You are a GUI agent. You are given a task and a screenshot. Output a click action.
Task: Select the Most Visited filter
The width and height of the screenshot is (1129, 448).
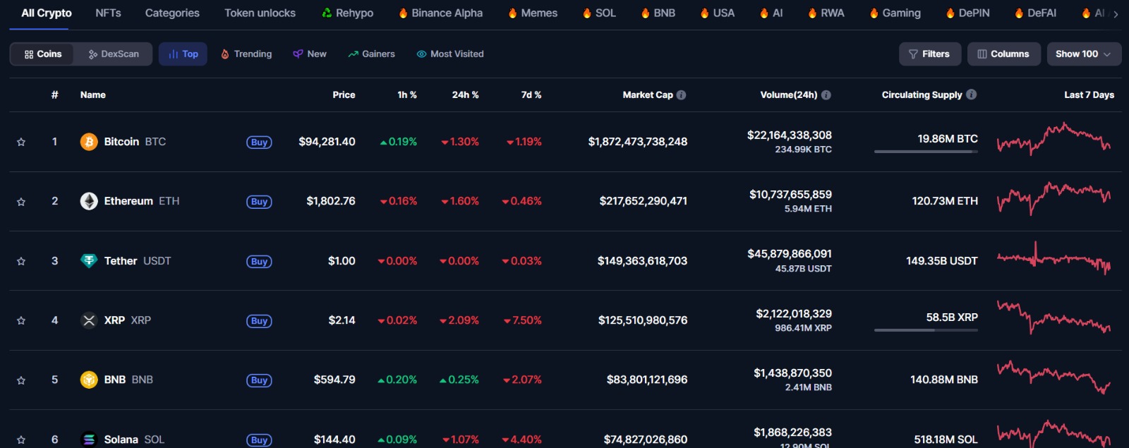(450, 54)
